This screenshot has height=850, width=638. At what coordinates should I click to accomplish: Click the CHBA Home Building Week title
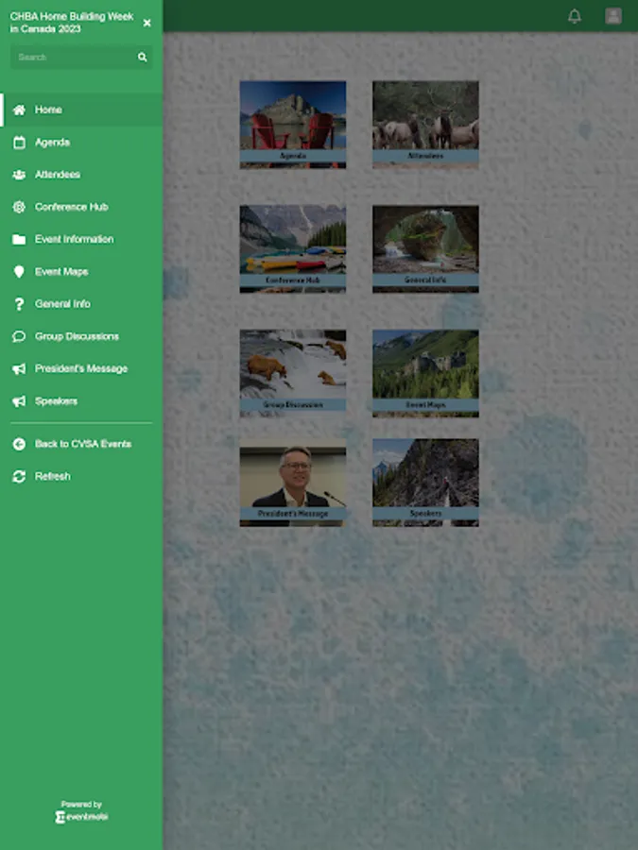pyautogui.click(x=72, y=23)
